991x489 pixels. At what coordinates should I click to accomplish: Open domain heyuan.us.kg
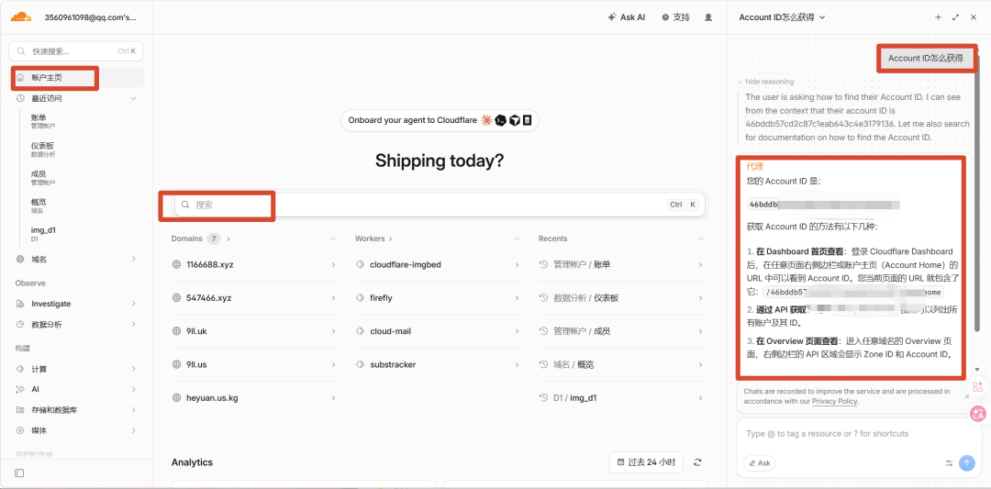pyautogui.click(x=255, y=398)
